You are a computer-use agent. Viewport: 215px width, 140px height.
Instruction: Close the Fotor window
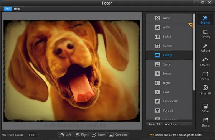(210, 2)
